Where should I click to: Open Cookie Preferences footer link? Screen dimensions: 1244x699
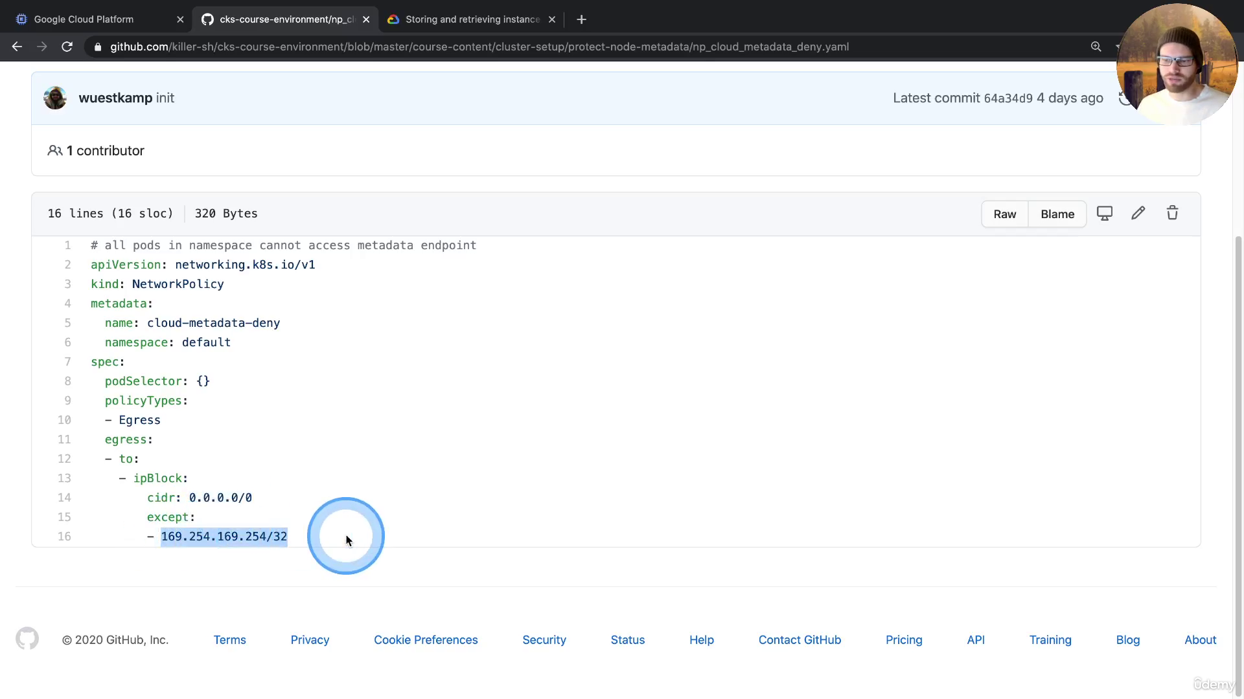[426, 639]
